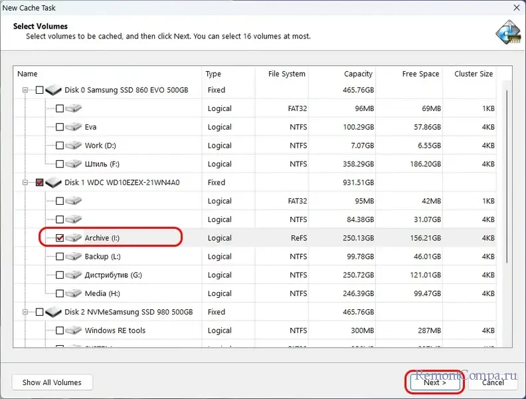Image resolution: width=526 pixels, height=399 pixels.
Task: Click the Work (D:) volume drive icon
Action: point(74,146)
